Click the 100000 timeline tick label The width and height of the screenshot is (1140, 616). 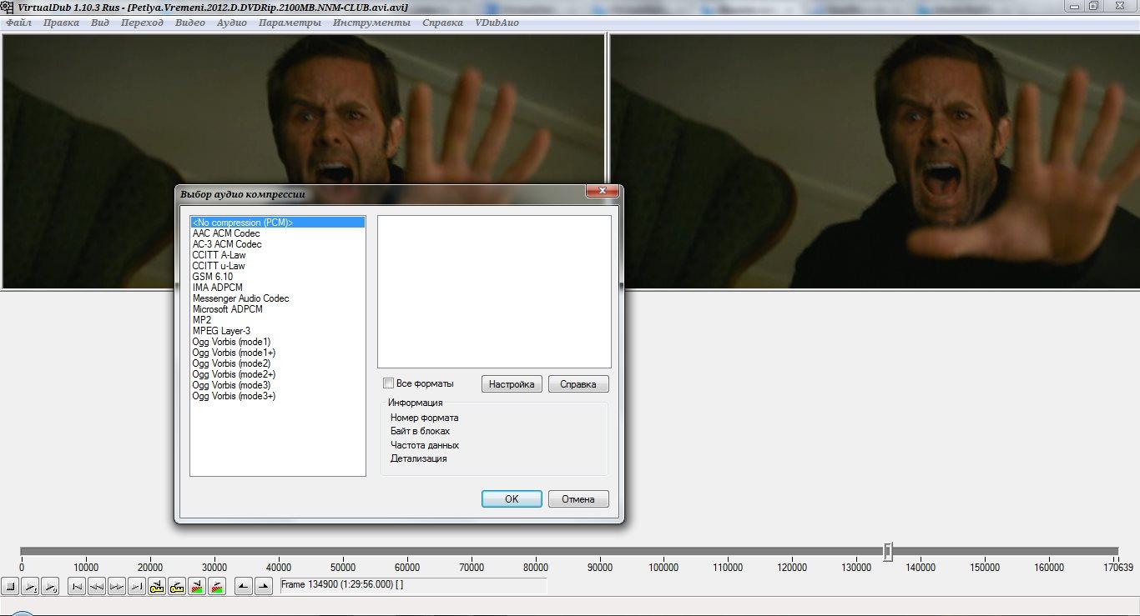click(663, 568)
